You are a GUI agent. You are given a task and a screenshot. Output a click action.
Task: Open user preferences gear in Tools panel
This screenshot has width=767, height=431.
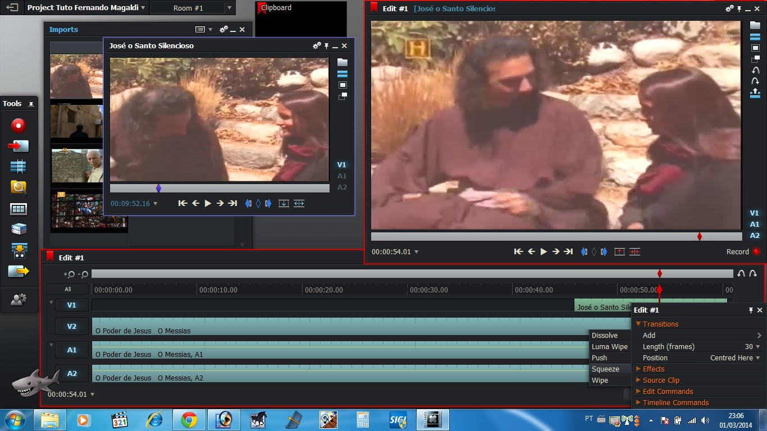point(19,300)
